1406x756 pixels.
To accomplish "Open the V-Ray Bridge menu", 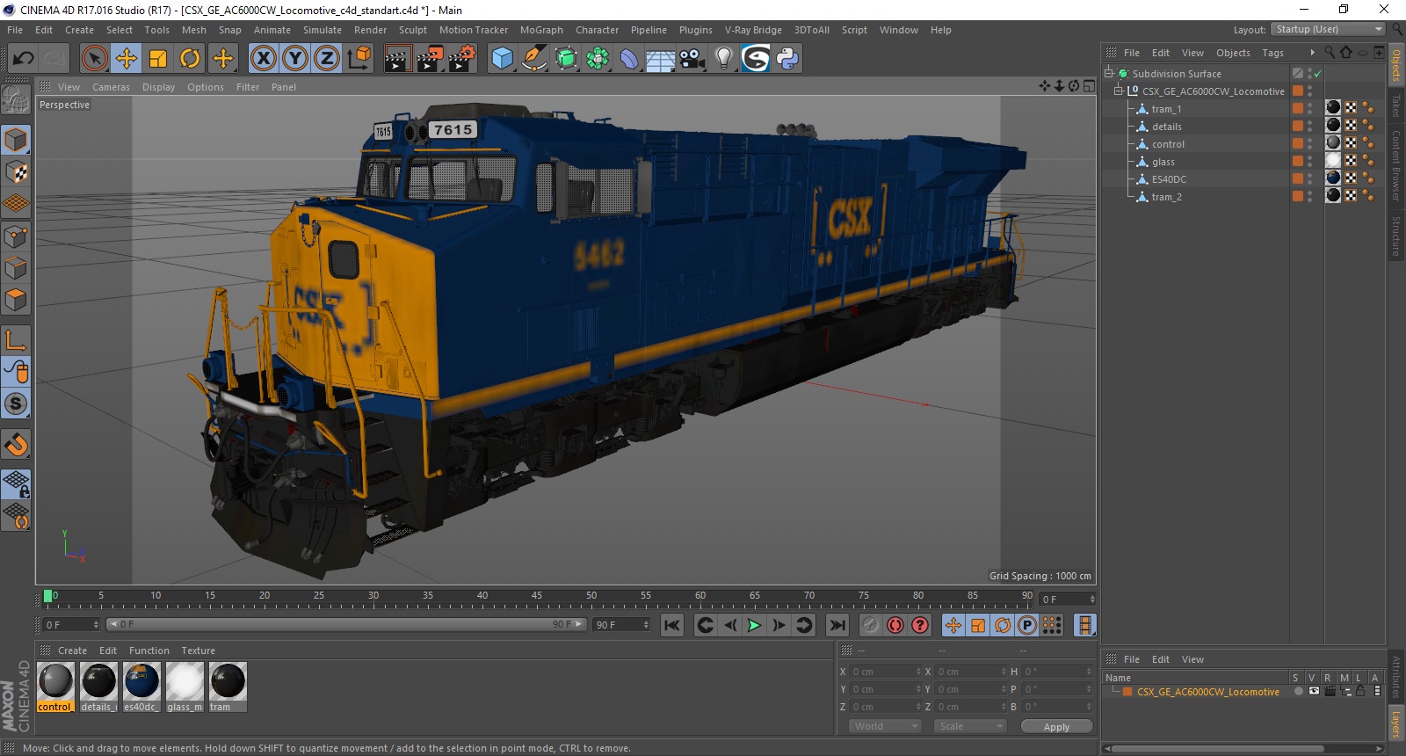I will point(753,30).
